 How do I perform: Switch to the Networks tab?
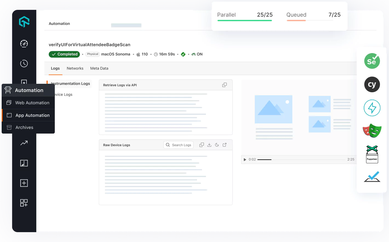pyautogui.click(x=75, y=68)
